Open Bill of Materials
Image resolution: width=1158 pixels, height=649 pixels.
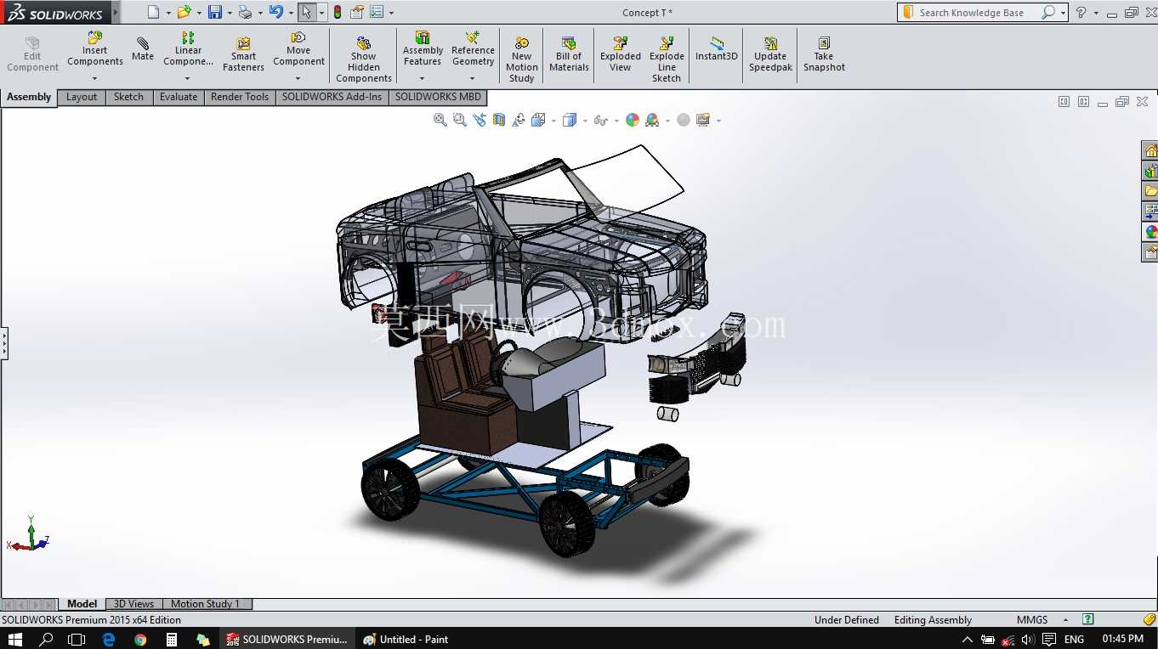pyautogui.click(x=569, y=54)
